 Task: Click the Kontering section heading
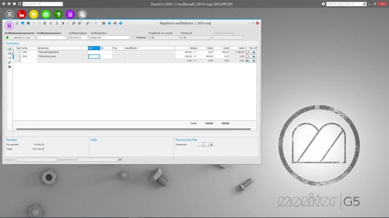coord(12,43)
